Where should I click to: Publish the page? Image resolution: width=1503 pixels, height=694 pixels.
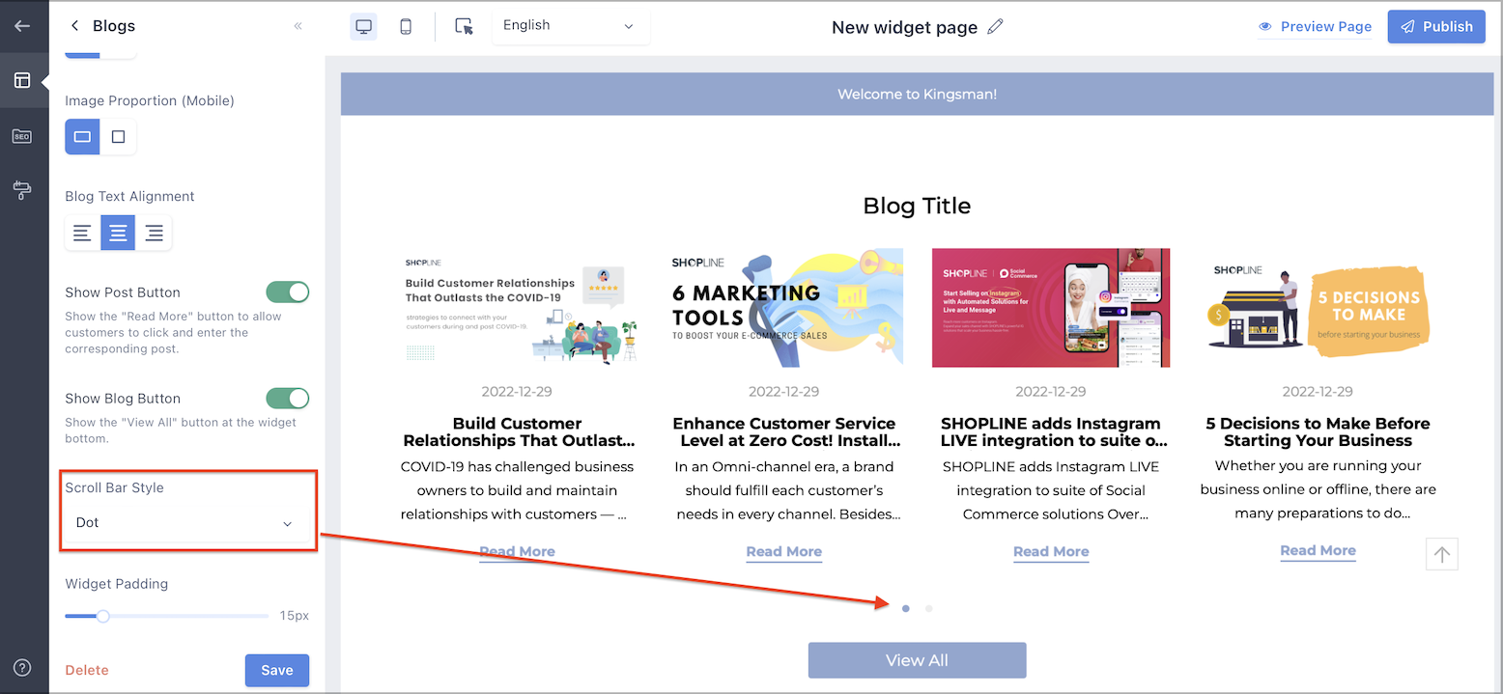[x=1436, y=27]
